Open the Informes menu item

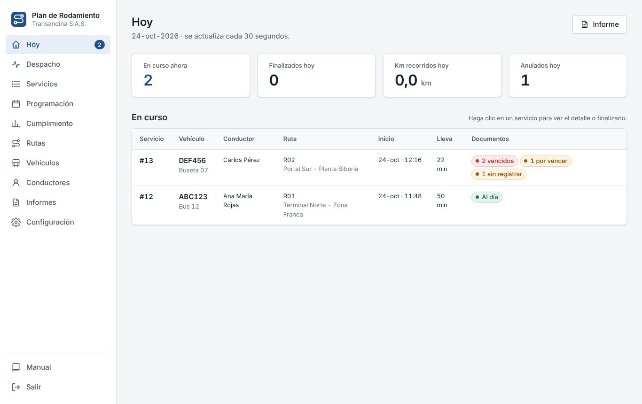point(58,202)
